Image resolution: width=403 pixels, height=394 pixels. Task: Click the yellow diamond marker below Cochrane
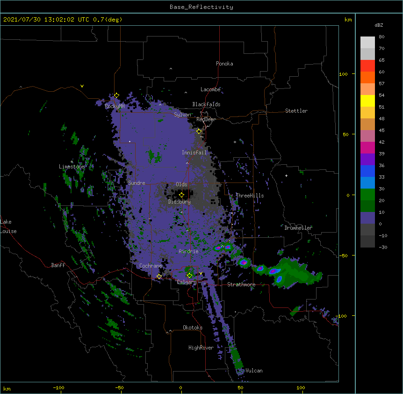pos(159,277)
